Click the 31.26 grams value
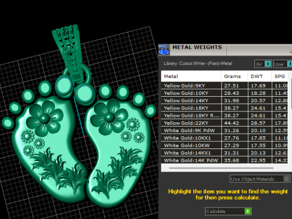The width and height of the screenshot is (292, 219). click(231, 131)
